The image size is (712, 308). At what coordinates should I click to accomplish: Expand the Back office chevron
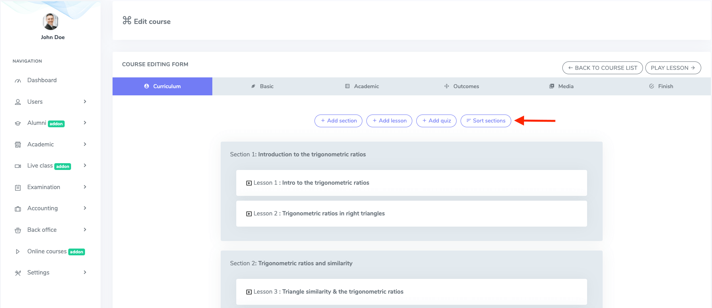[85, 230]
